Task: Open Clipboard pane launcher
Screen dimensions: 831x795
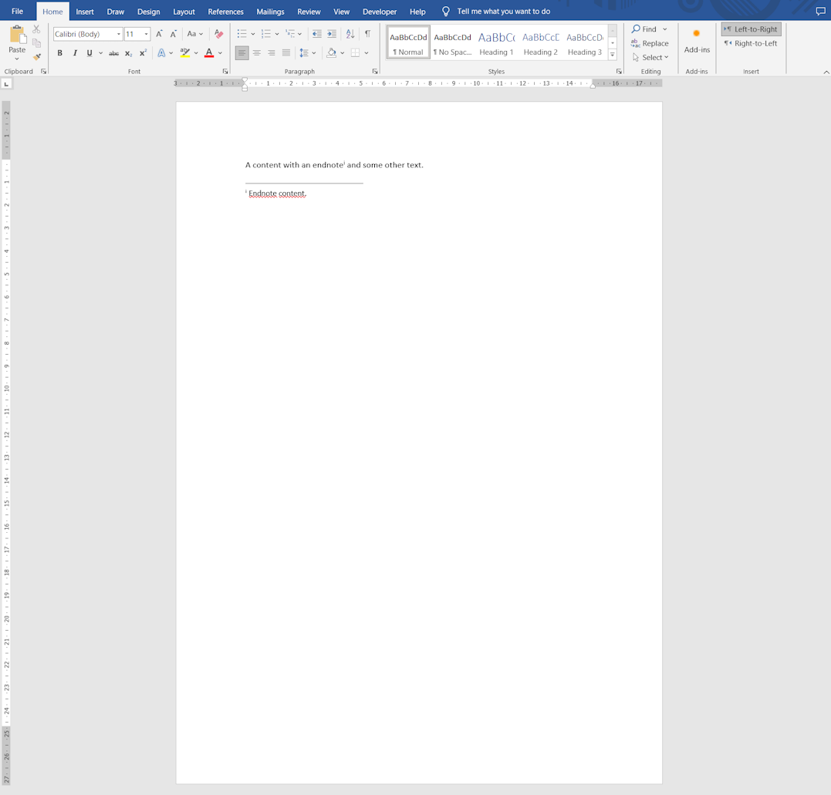Action: click(x=43, y=72)
